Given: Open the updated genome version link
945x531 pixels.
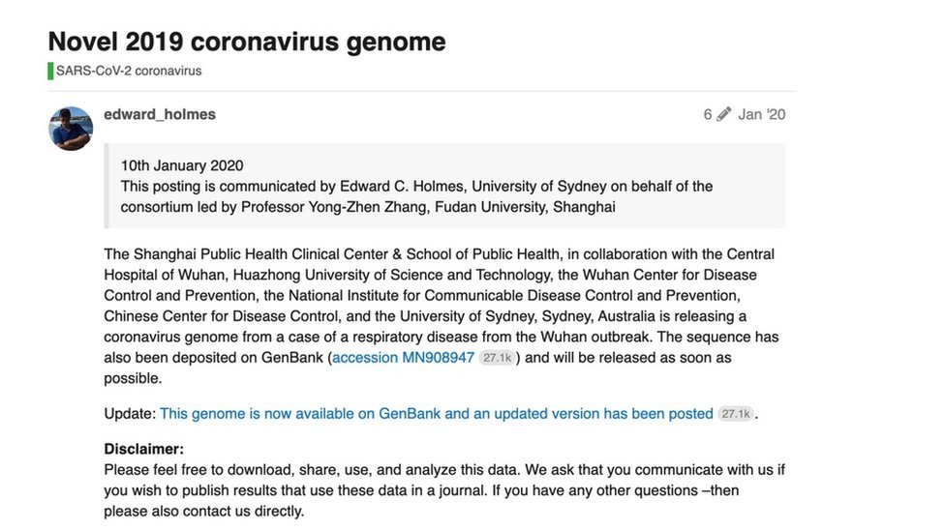Looking at the screenshot, I should 436,414.
